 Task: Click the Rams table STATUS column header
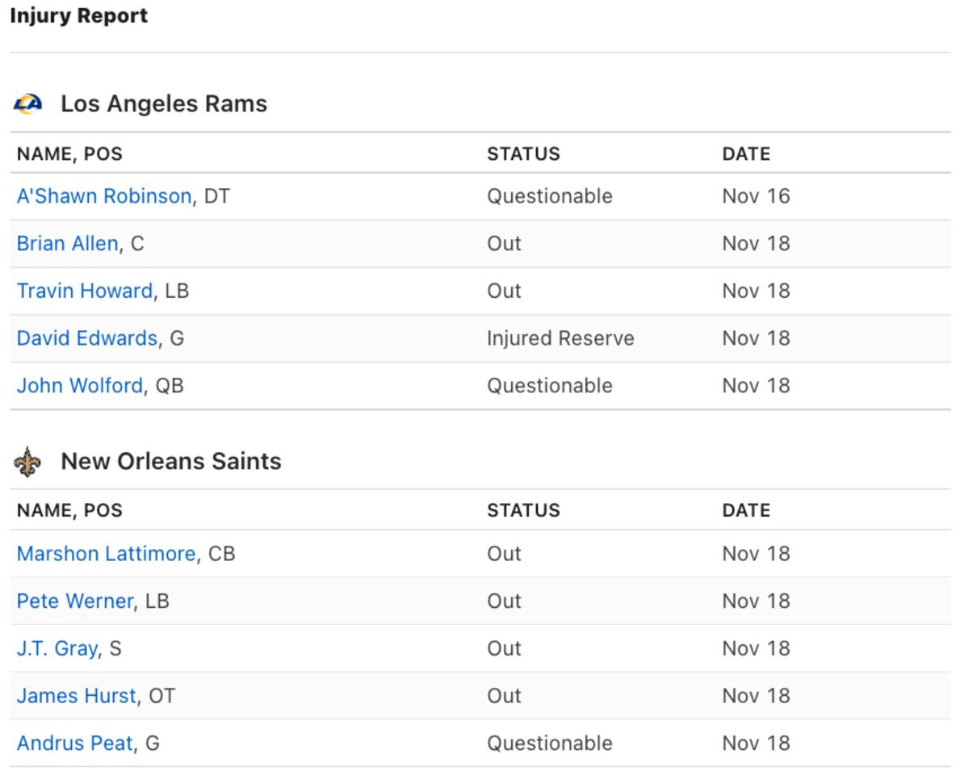tap(523, 153)
